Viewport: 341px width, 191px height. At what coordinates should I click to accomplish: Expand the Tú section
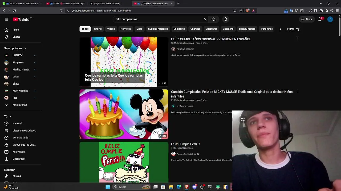[8, 116]
